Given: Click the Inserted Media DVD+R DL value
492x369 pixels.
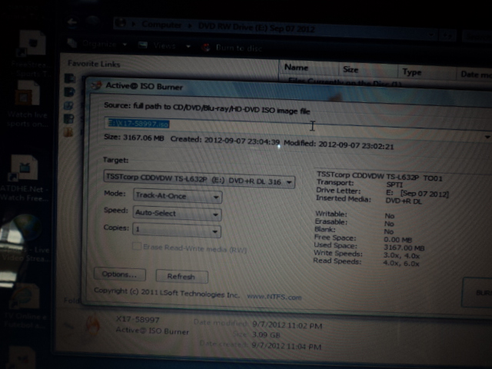Looking at the screenshot, I should pos(404,201).
